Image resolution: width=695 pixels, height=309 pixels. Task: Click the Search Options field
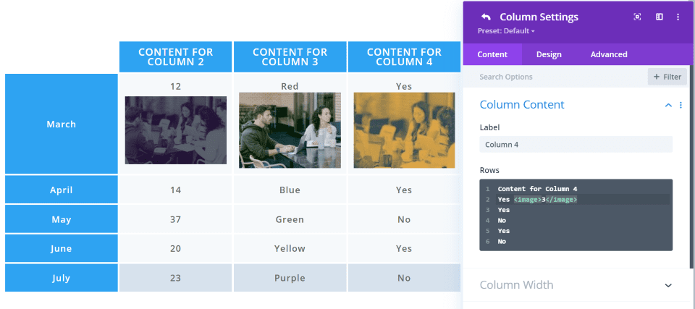coord(557,77)
